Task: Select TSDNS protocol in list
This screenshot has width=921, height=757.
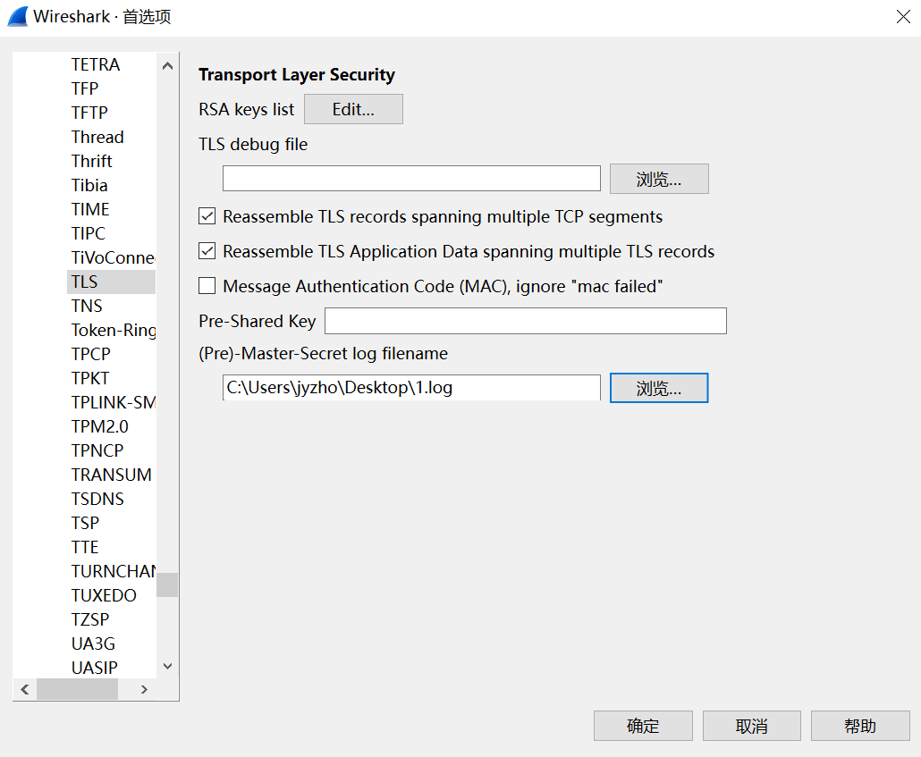Action: coord(97,499)
